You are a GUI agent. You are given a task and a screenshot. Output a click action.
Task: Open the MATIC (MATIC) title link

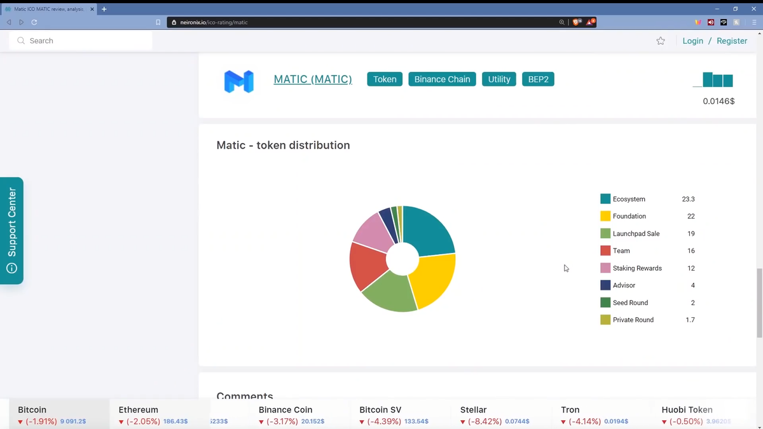313,79
